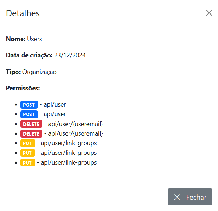The height and width of the screenshot is (211, 218).
Task: Close the Detalhes dialog via top X icon
Action: pyautogui.click(x=209, y=13)
